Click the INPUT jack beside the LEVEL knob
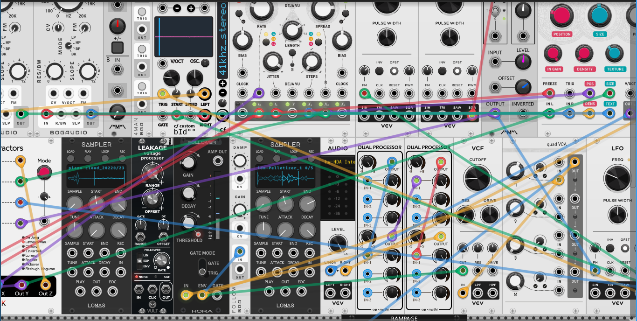637x321 pixels. (495, 62)
